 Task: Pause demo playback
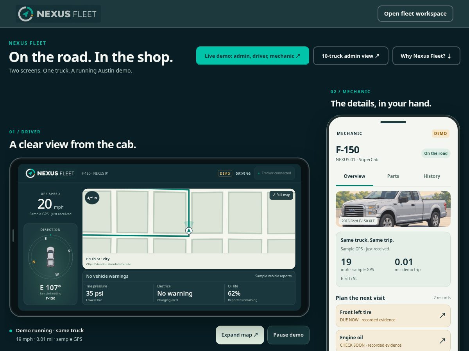tap(288, 335)
